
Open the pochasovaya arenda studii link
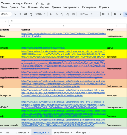(63, 113)
